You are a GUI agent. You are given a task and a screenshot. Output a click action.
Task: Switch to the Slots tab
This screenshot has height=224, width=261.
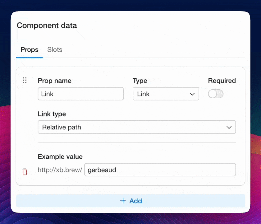[55, 50]
